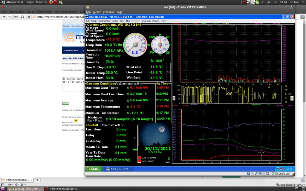
Task: Click the browser back arrow button
Action: pyautogui.click(x=4, y=17)
